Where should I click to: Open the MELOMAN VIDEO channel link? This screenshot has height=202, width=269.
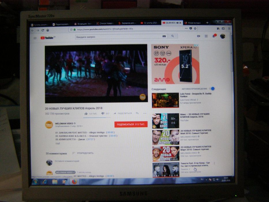[64, 123]
